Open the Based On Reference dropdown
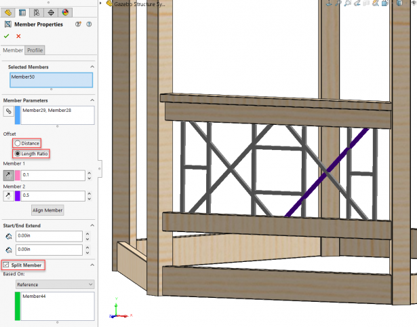 54,284
